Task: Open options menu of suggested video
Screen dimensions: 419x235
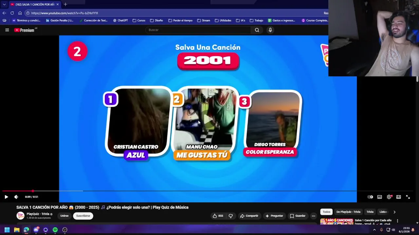Action: (397, 221)
